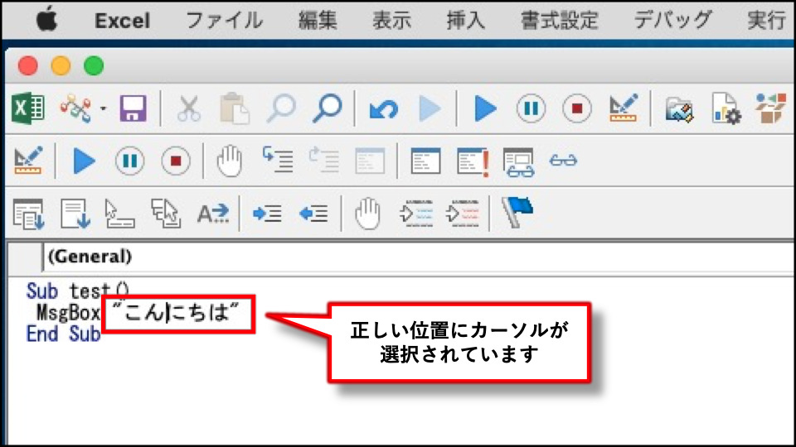Open the デバッグ menu
This screenshot has height=447, width=796.
672,21
